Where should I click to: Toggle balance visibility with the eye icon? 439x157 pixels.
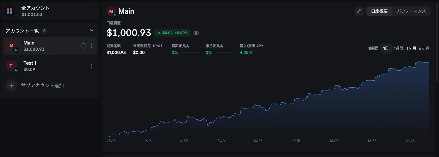point(196,33)
